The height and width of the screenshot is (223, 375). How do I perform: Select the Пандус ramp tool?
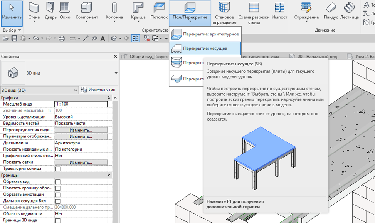click(331, 11)
